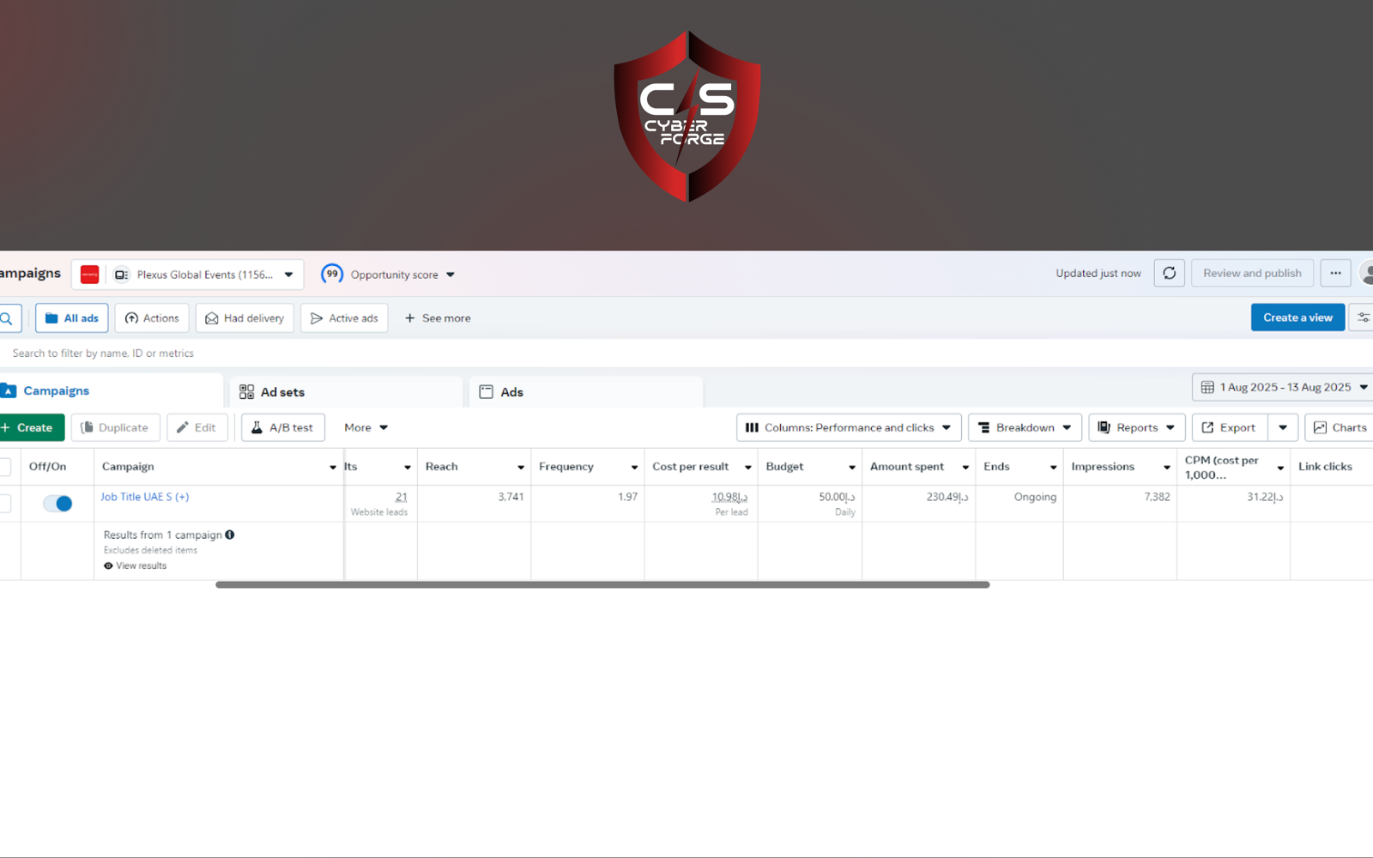Screen dimensions: 1373x858
Task: Open the Reports dropdown
Action: point(1137,427)
